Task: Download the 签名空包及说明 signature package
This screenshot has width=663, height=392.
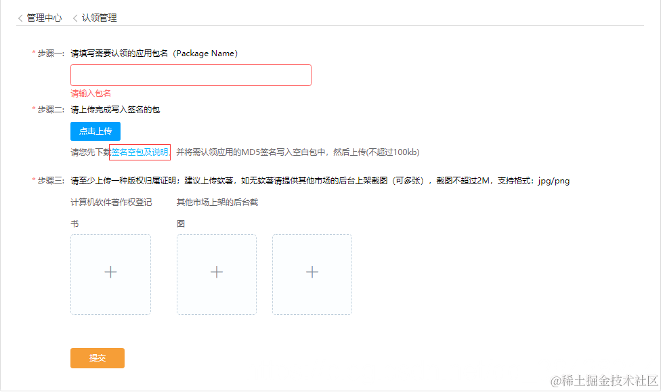Action: (x=139, y=152)
